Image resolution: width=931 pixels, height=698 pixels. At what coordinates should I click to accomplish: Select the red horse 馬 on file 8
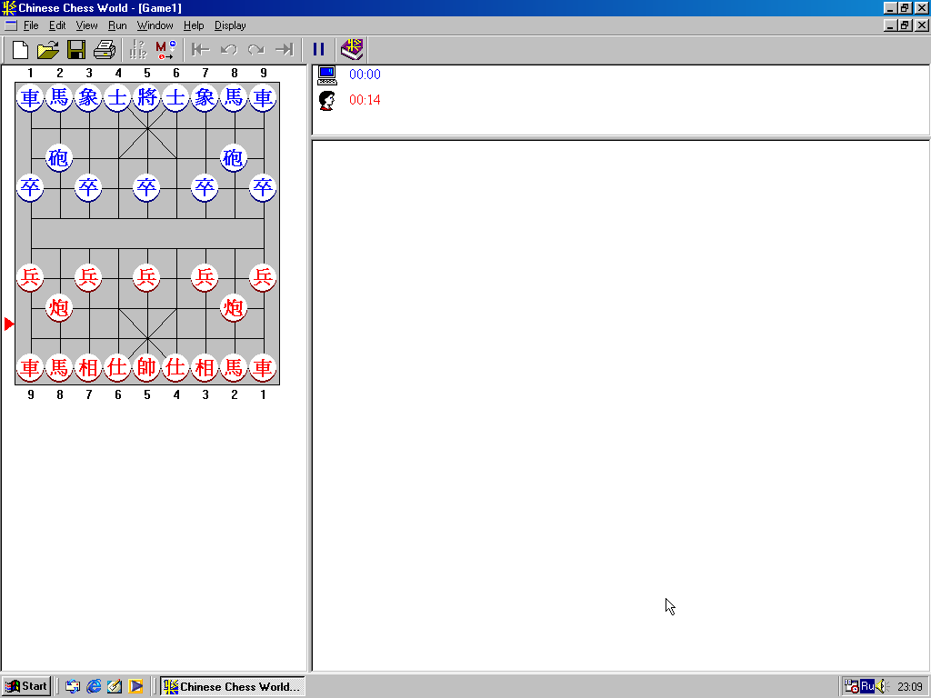[x=59, y=367]
